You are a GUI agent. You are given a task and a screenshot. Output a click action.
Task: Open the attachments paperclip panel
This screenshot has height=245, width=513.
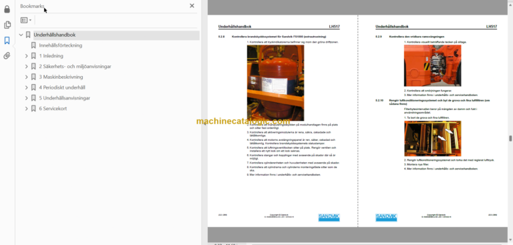coord(7,56)
